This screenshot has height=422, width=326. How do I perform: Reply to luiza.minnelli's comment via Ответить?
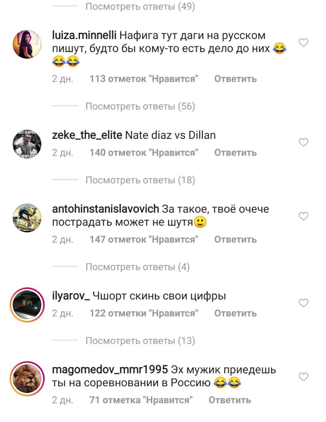235,79
